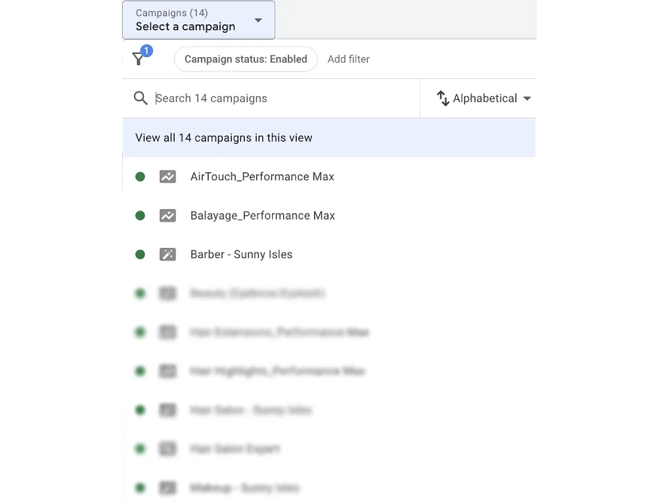The height and width of the screenshot is (503, 657).
Task: Select the Balayage_Performance Max campaign
Action: pyautogui.click(x=262, y=216)
